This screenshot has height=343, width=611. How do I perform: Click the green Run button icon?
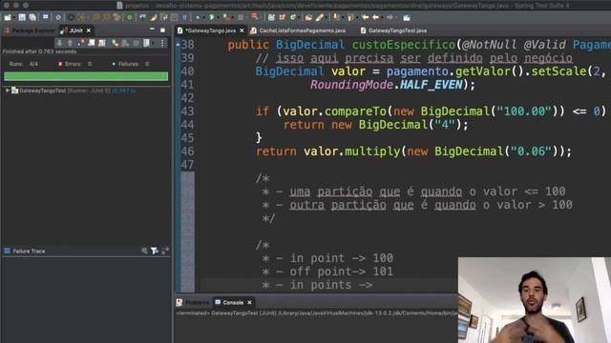[x=212, y=17]
